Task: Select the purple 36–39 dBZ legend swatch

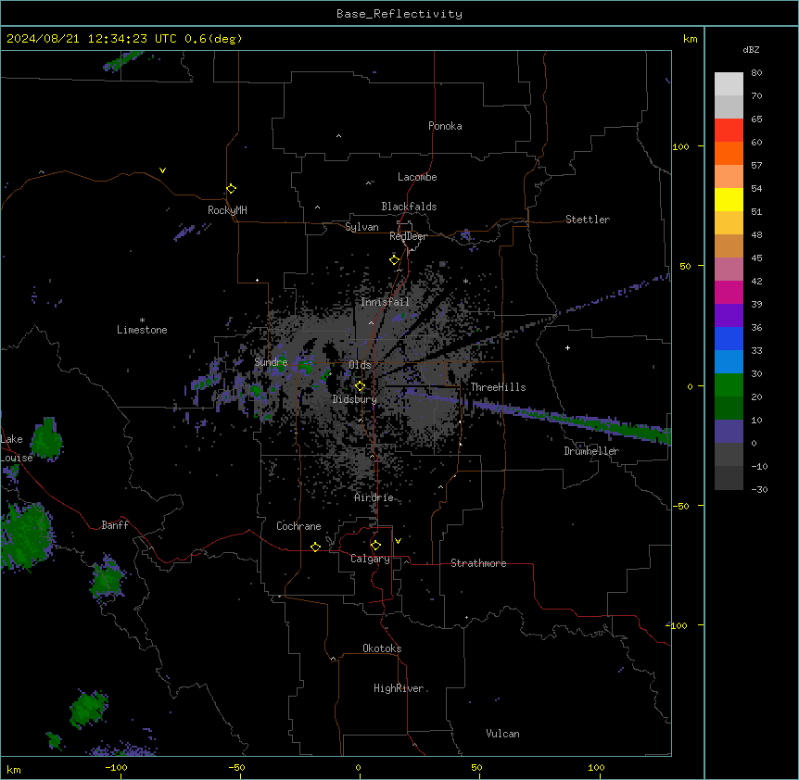Action: tap(729, 316)
